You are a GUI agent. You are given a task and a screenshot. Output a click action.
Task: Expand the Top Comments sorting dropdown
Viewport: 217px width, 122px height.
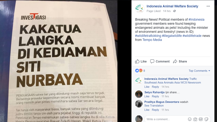click(199, 71)
